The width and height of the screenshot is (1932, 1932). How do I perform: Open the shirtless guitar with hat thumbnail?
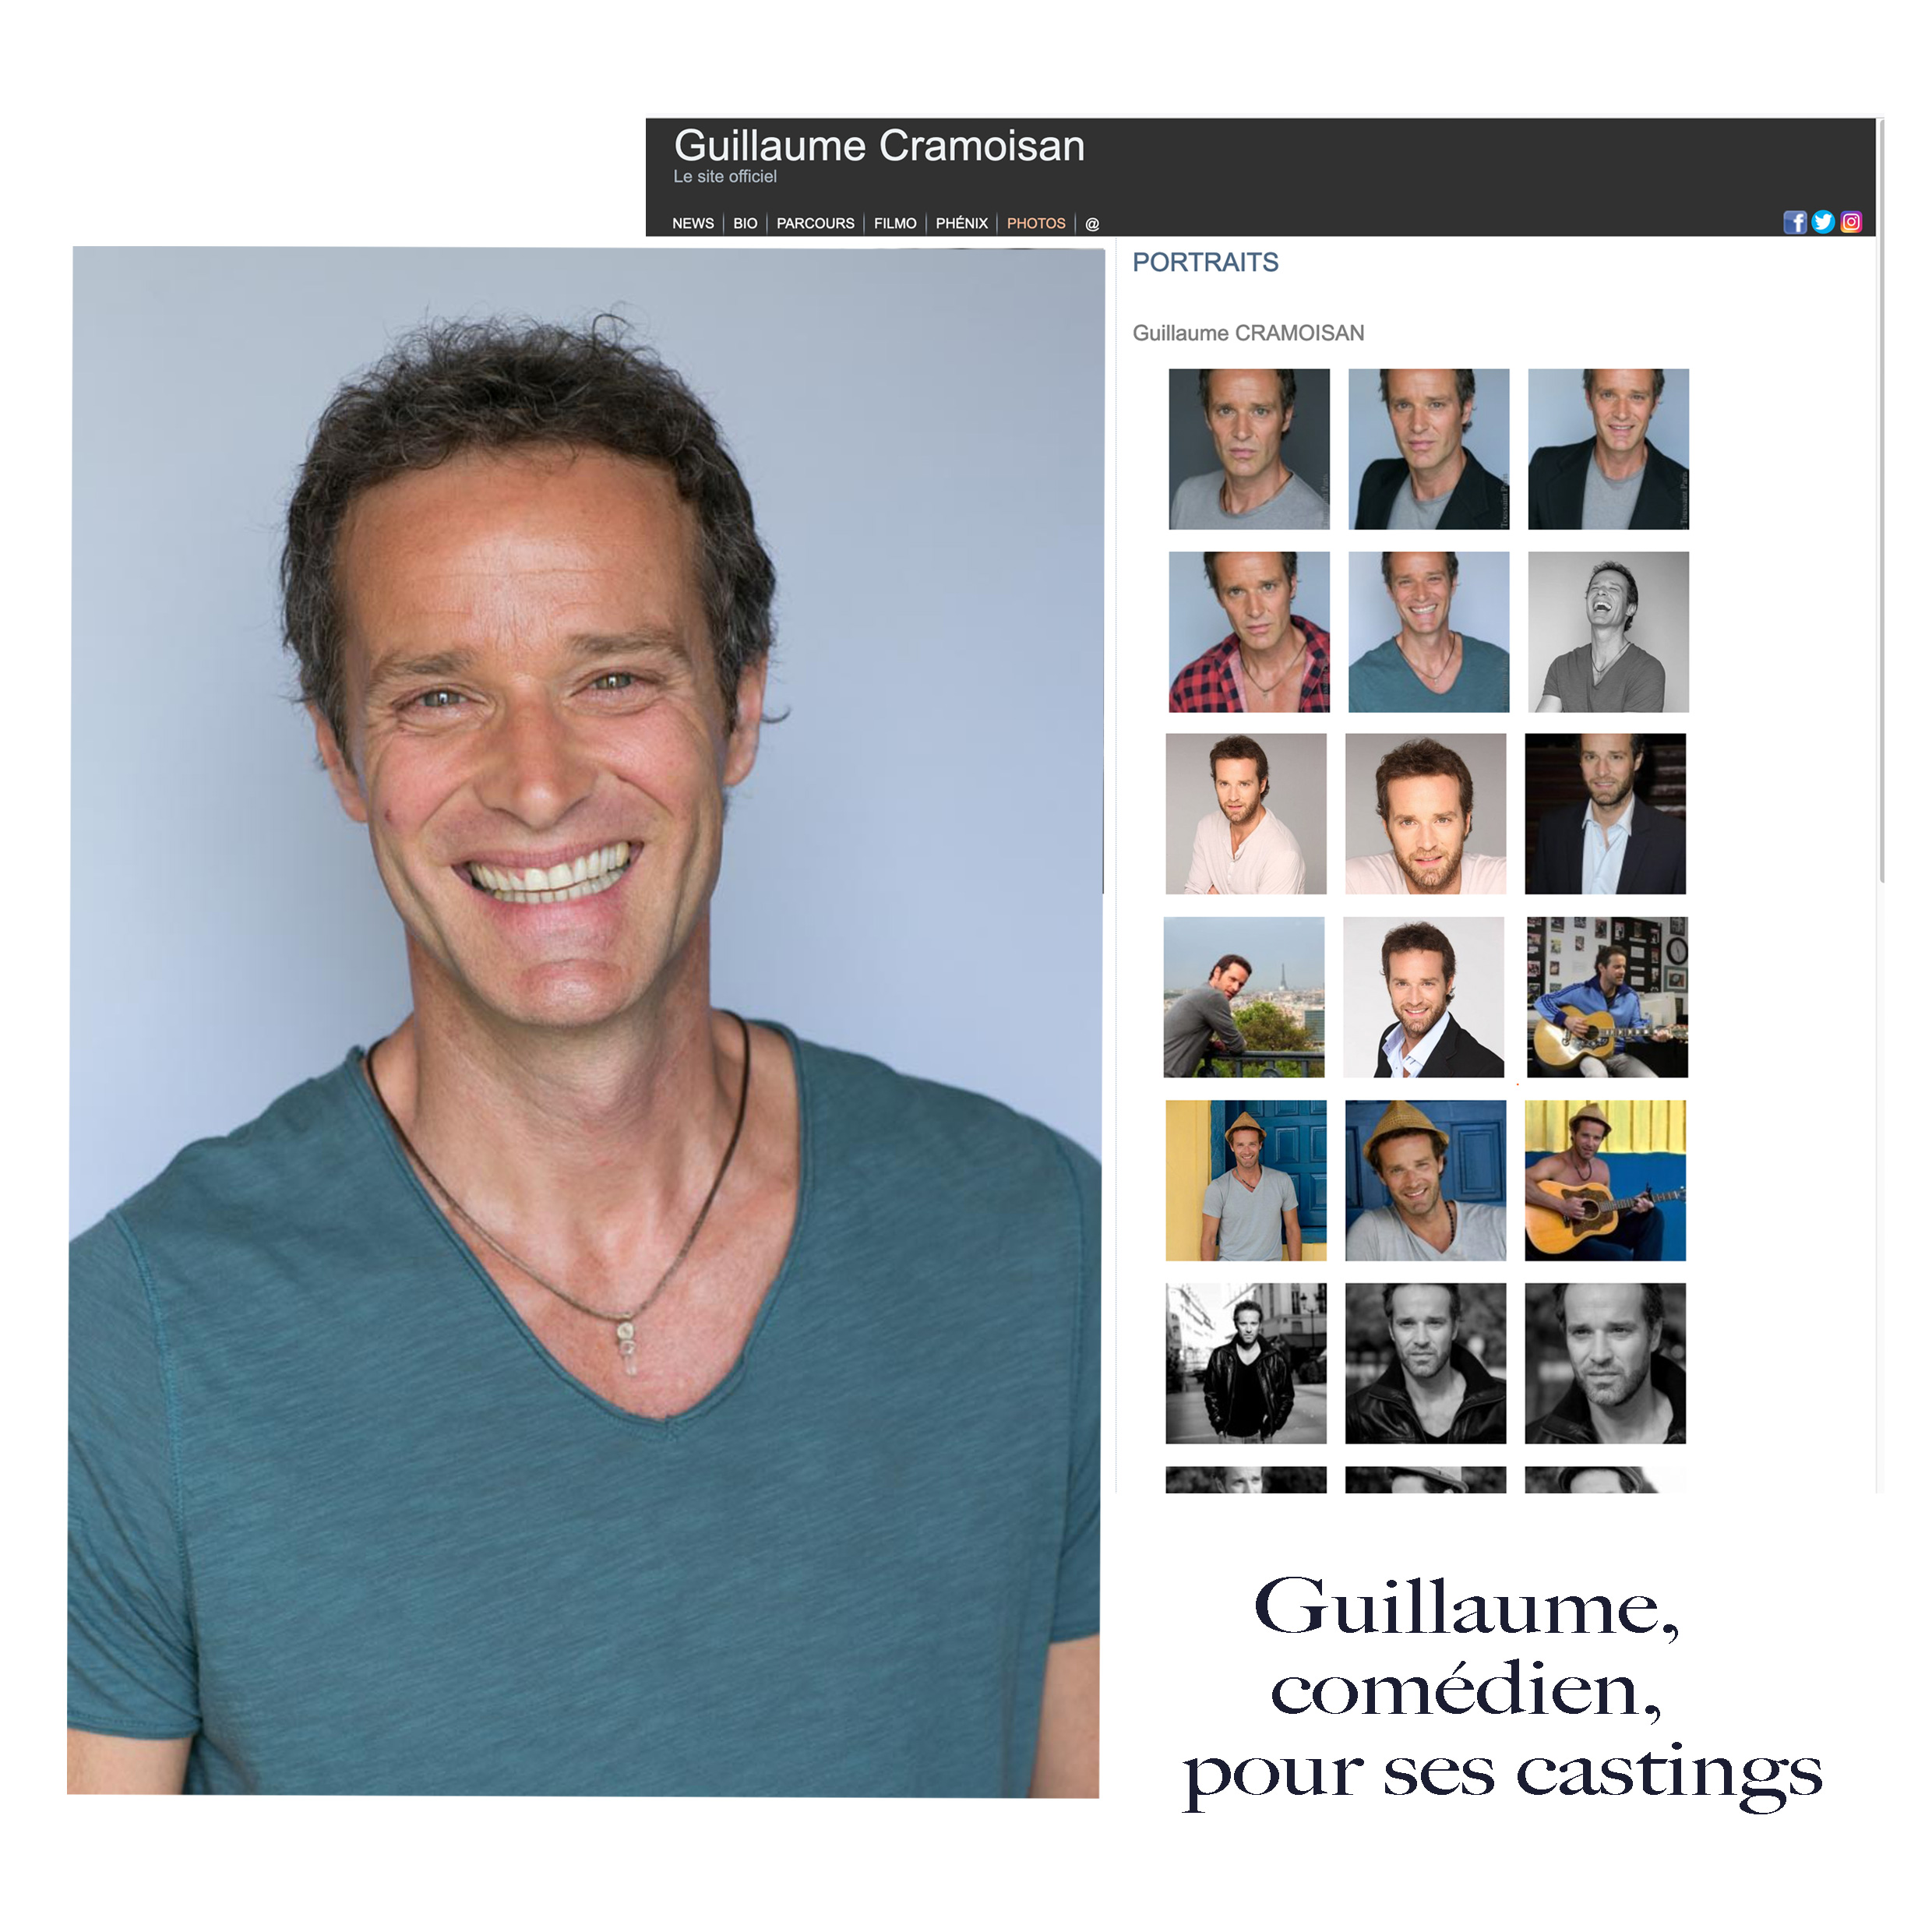coord(1605,1180)
